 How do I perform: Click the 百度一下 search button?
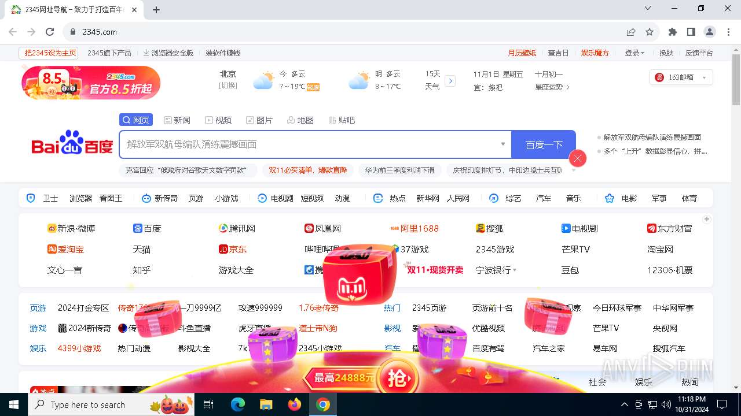(544, 144)
